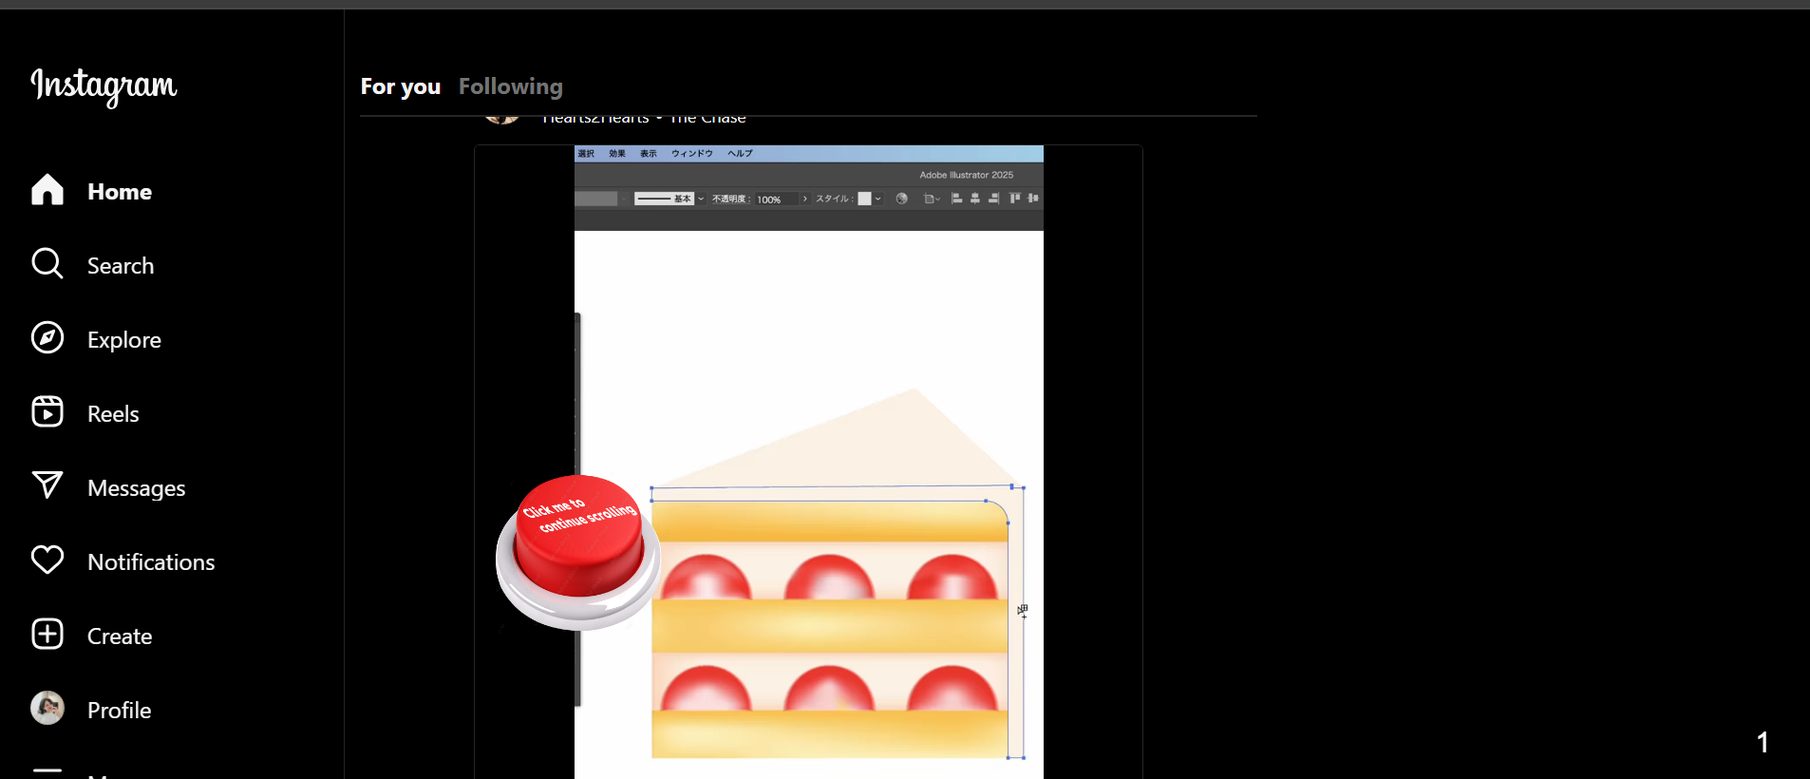This screenshot has height=779, width=1810.
Task: Switch to the Following tab
Action: coord(510,86)
